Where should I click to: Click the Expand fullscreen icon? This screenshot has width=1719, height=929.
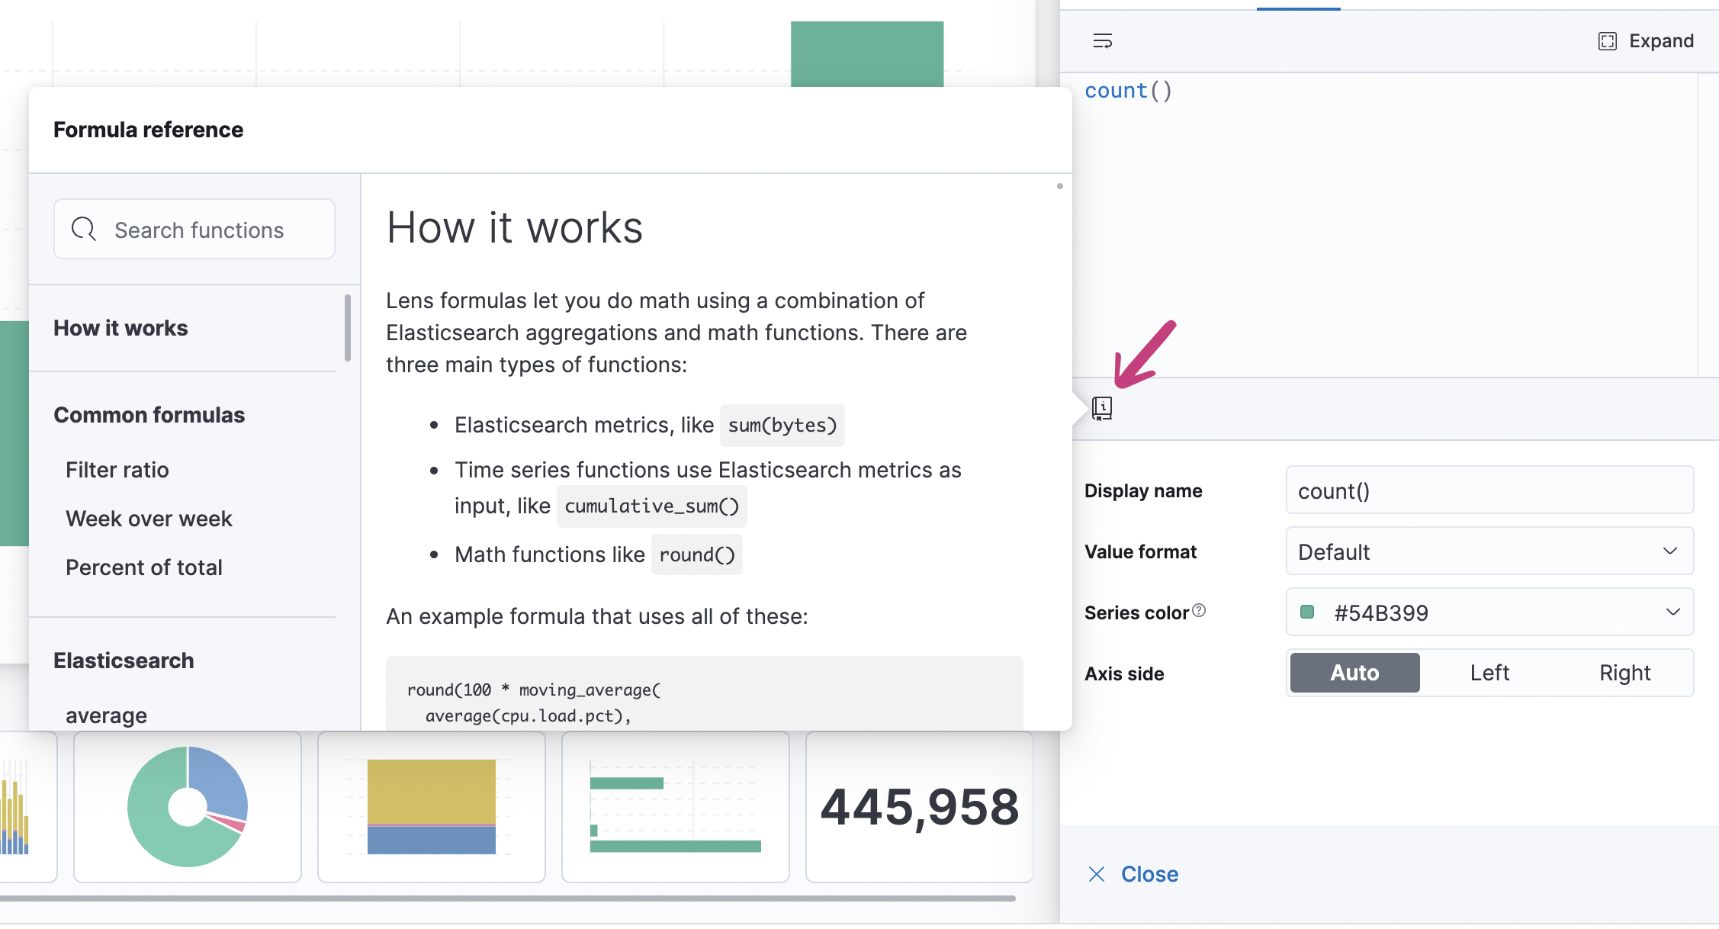pyautogui.click(x=1607, y=41)
